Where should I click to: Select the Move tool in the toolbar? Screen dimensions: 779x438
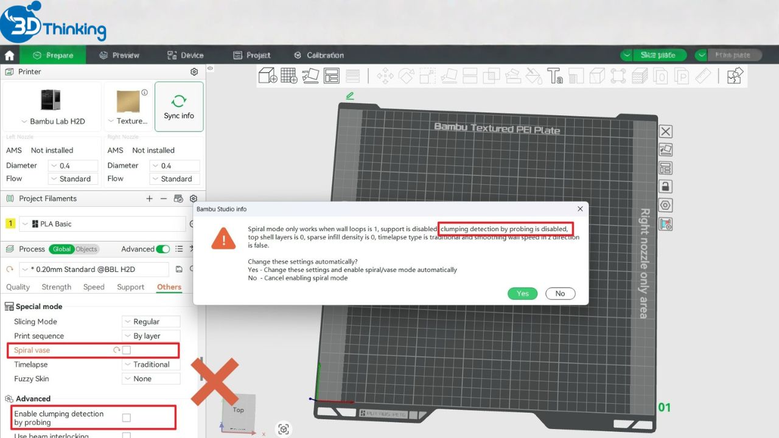[385, 76]
